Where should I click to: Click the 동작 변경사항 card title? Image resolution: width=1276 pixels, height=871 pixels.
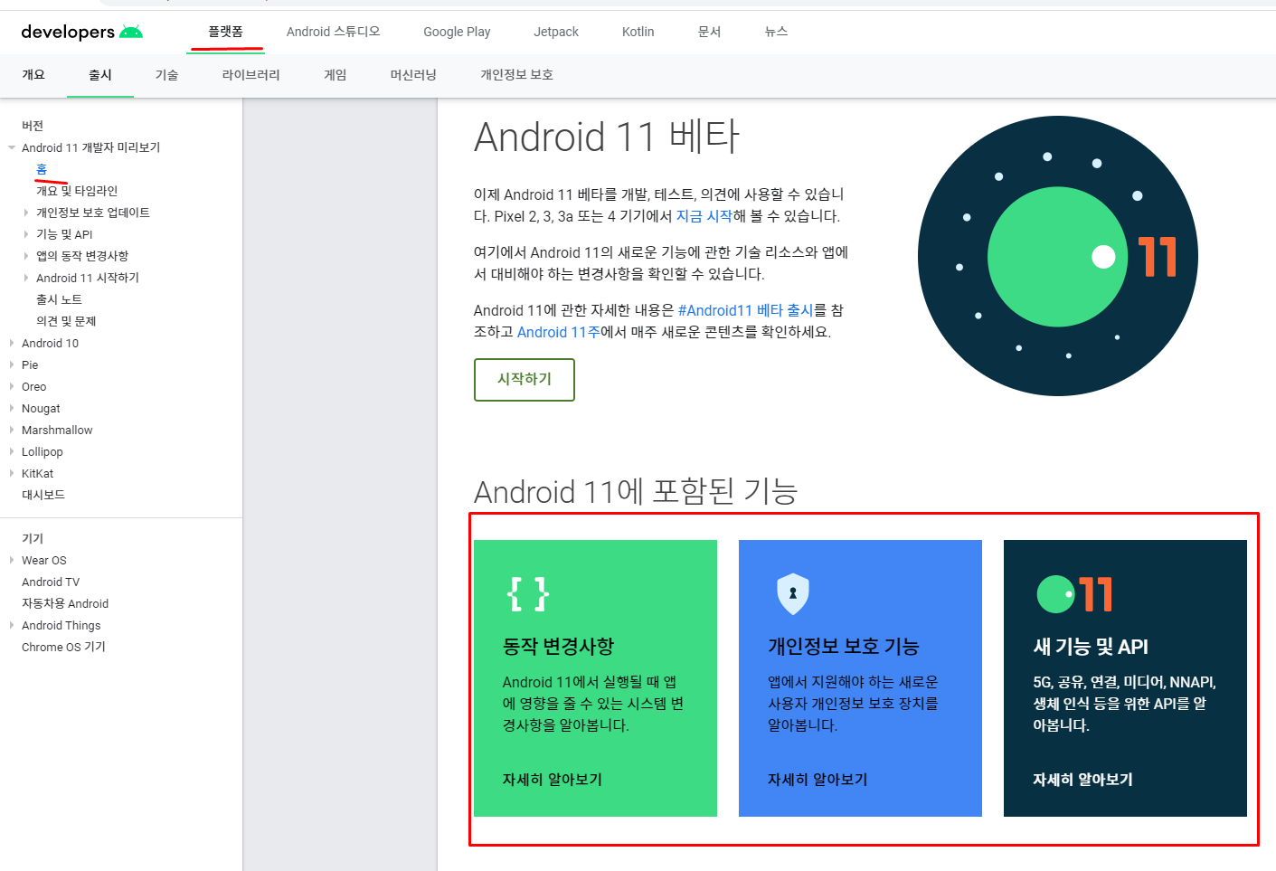[559, 647]
